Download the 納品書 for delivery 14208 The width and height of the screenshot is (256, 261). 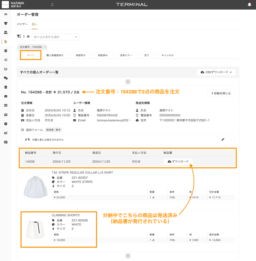[x=178, y=162]
